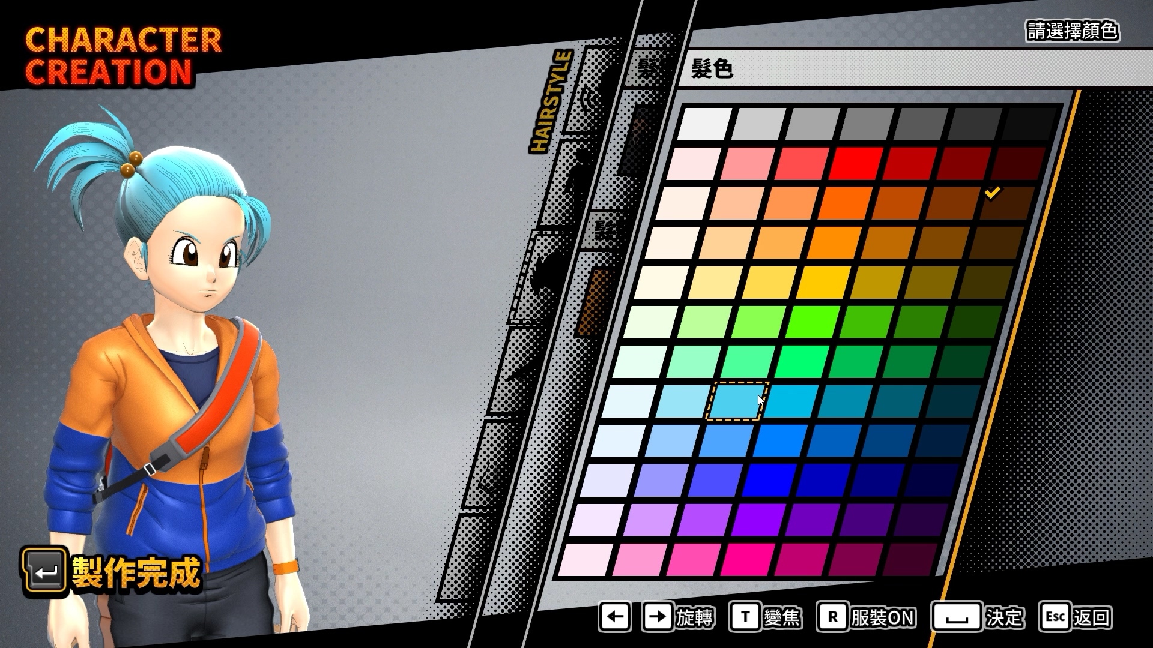Click the left arrow rotate key icon
Viewport: 1153px width, 648px height.
click(615, 617)
